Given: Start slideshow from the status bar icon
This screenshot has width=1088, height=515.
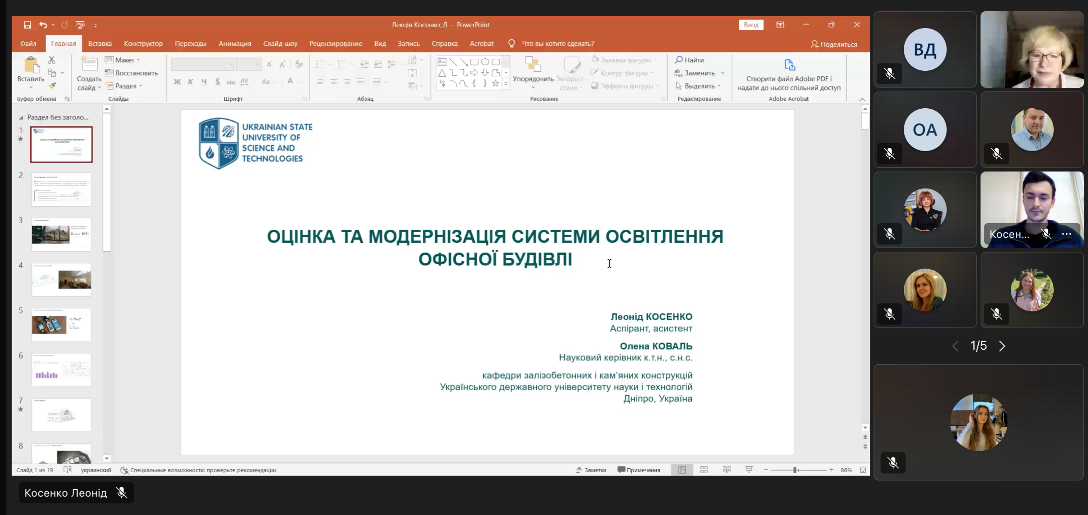Looking at the screenshot, I should click(x=749, y=470).
